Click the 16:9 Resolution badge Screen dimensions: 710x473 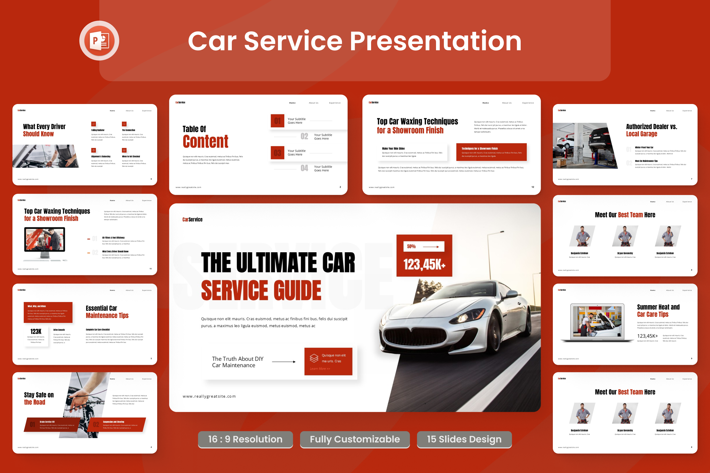tap(245, 439)
